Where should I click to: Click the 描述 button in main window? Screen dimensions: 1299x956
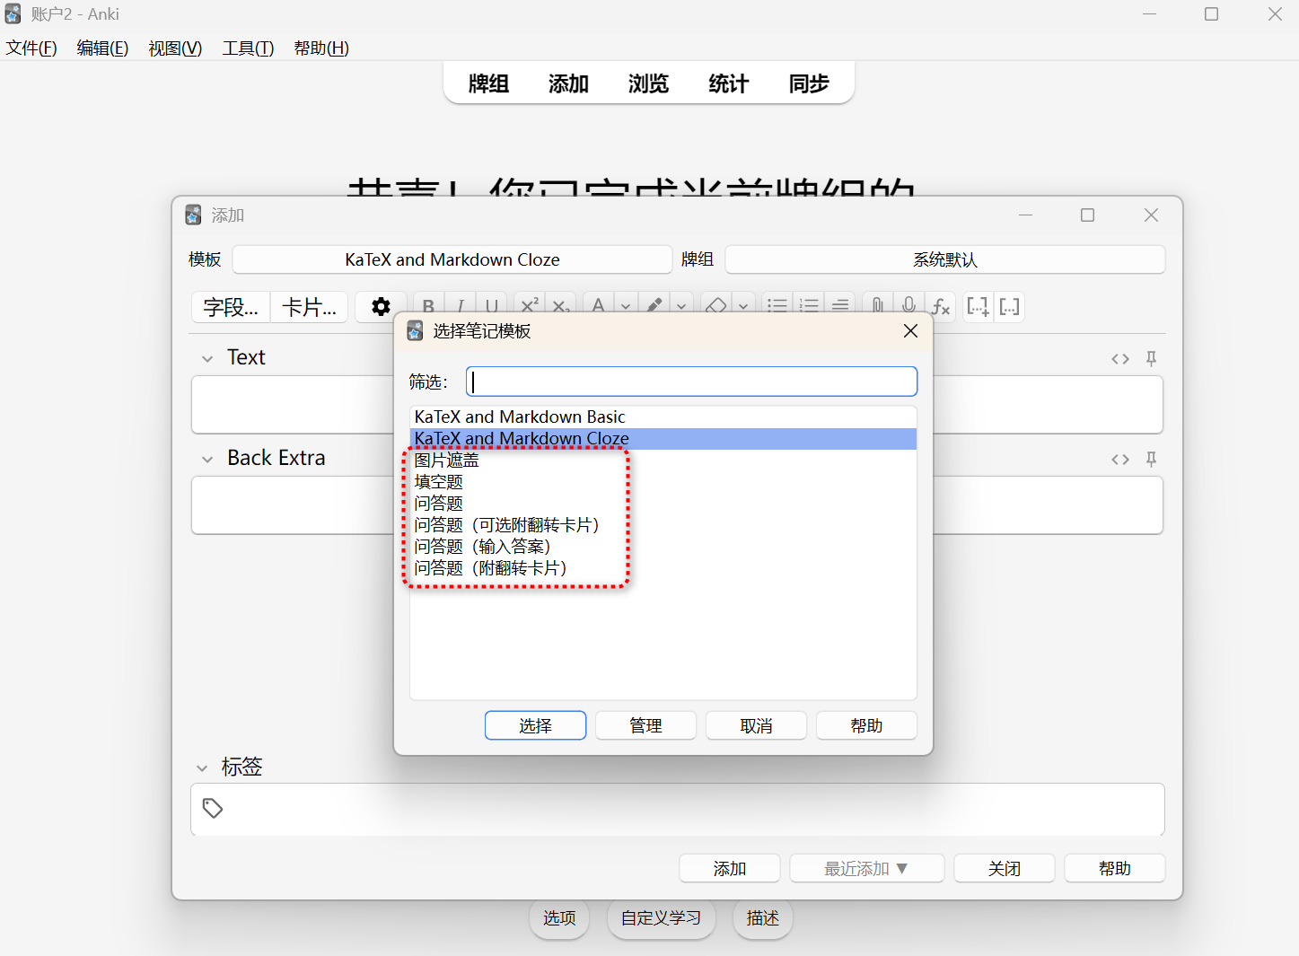pyautogui.click(x=762, y=917)
